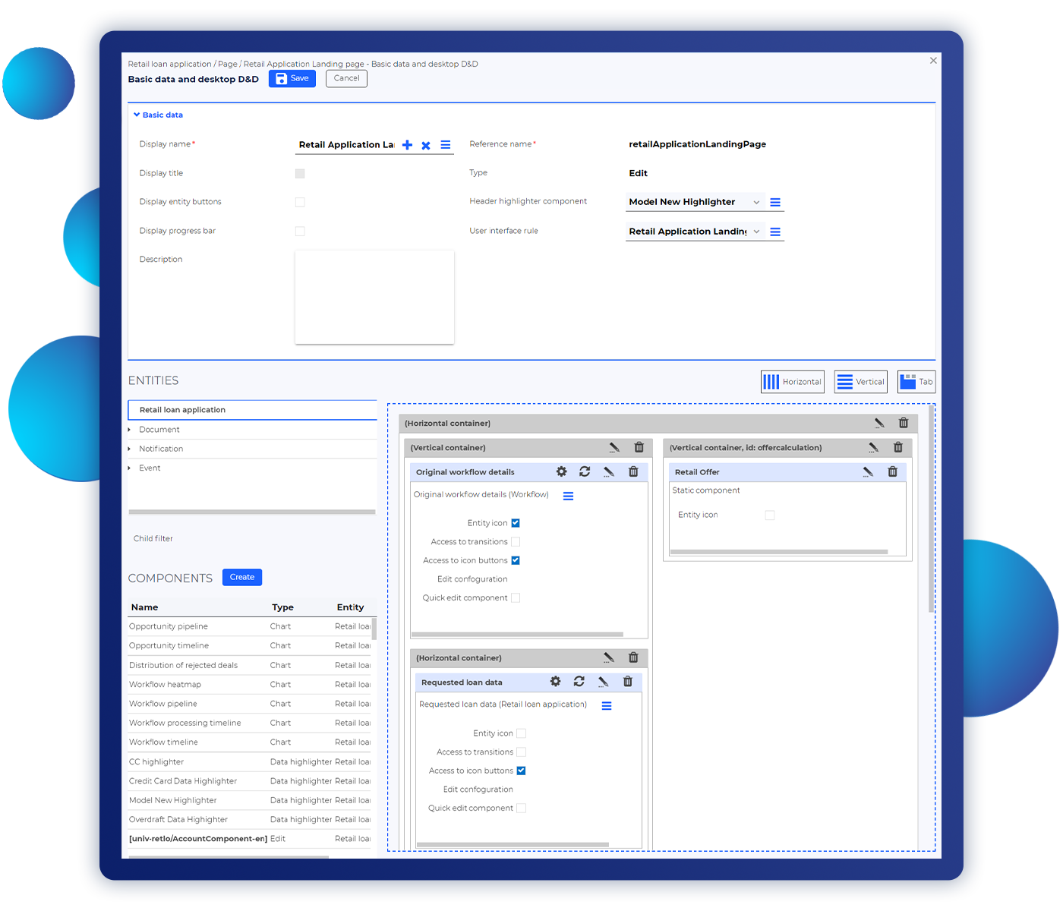Uncheck Entity icon in Original workflow details
This screenshot has height=911, width=1063.
tap(516, 523)
